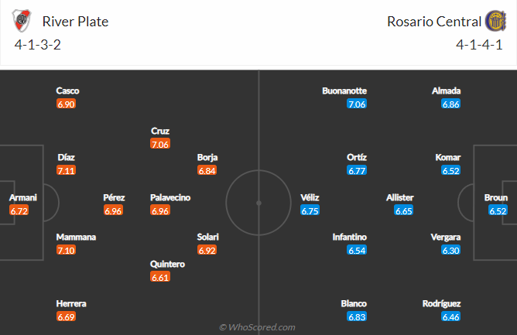Click player name Véliz
Image resolution: width=517 pixels, height=335 pixels.
[310, 197]
